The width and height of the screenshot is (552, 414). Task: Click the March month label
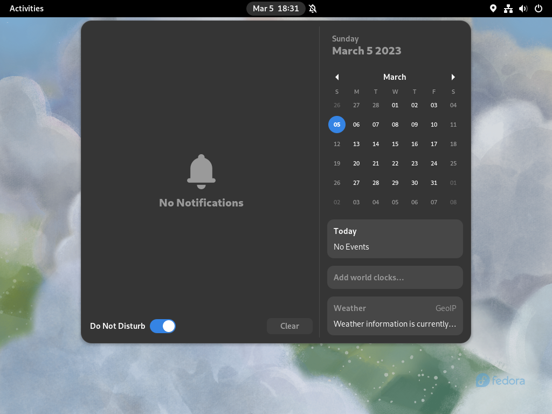pos(395,77)
